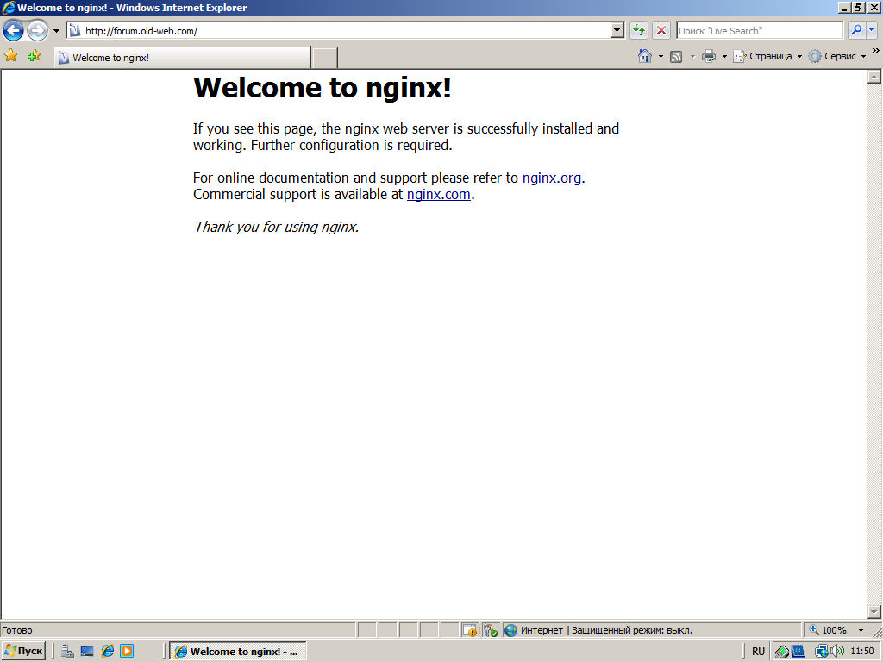Click the RSS feeds icon
Viewport: 883px width, 662px height.
[677, 56]
